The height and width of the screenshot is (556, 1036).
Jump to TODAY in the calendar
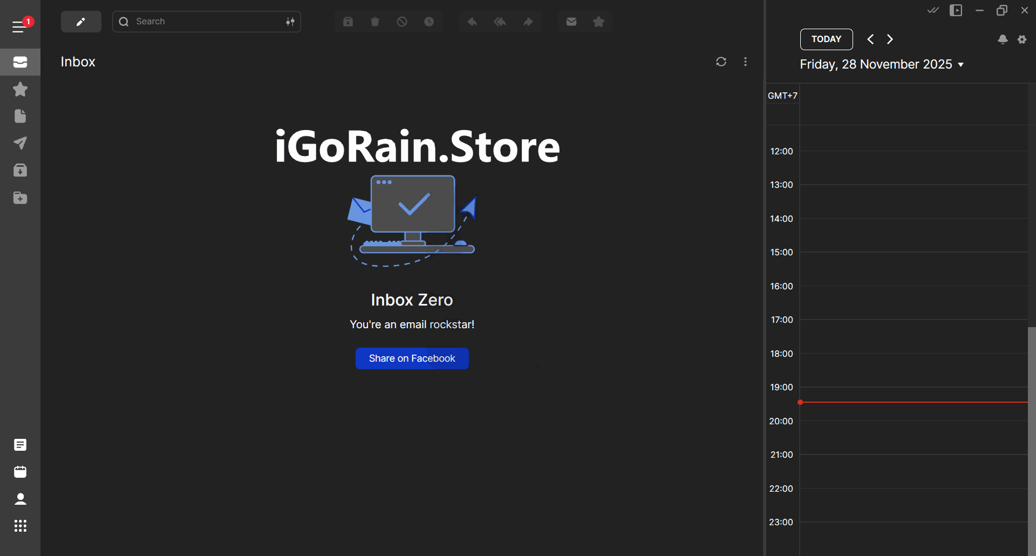pos(826,39)
